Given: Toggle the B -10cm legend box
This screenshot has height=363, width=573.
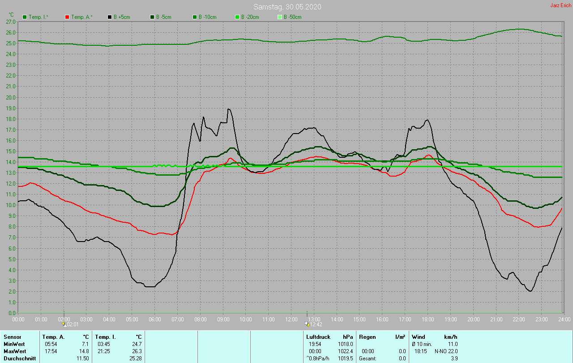Looking at the screenshot, I should click(195, 17).
